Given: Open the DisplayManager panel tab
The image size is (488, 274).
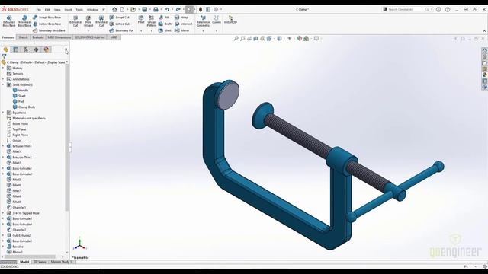Looking at the screenshot, I should tap(47, 49).
